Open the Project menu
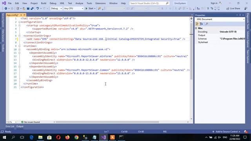Viewport: 251px width, 141px height. pos(34,3)
